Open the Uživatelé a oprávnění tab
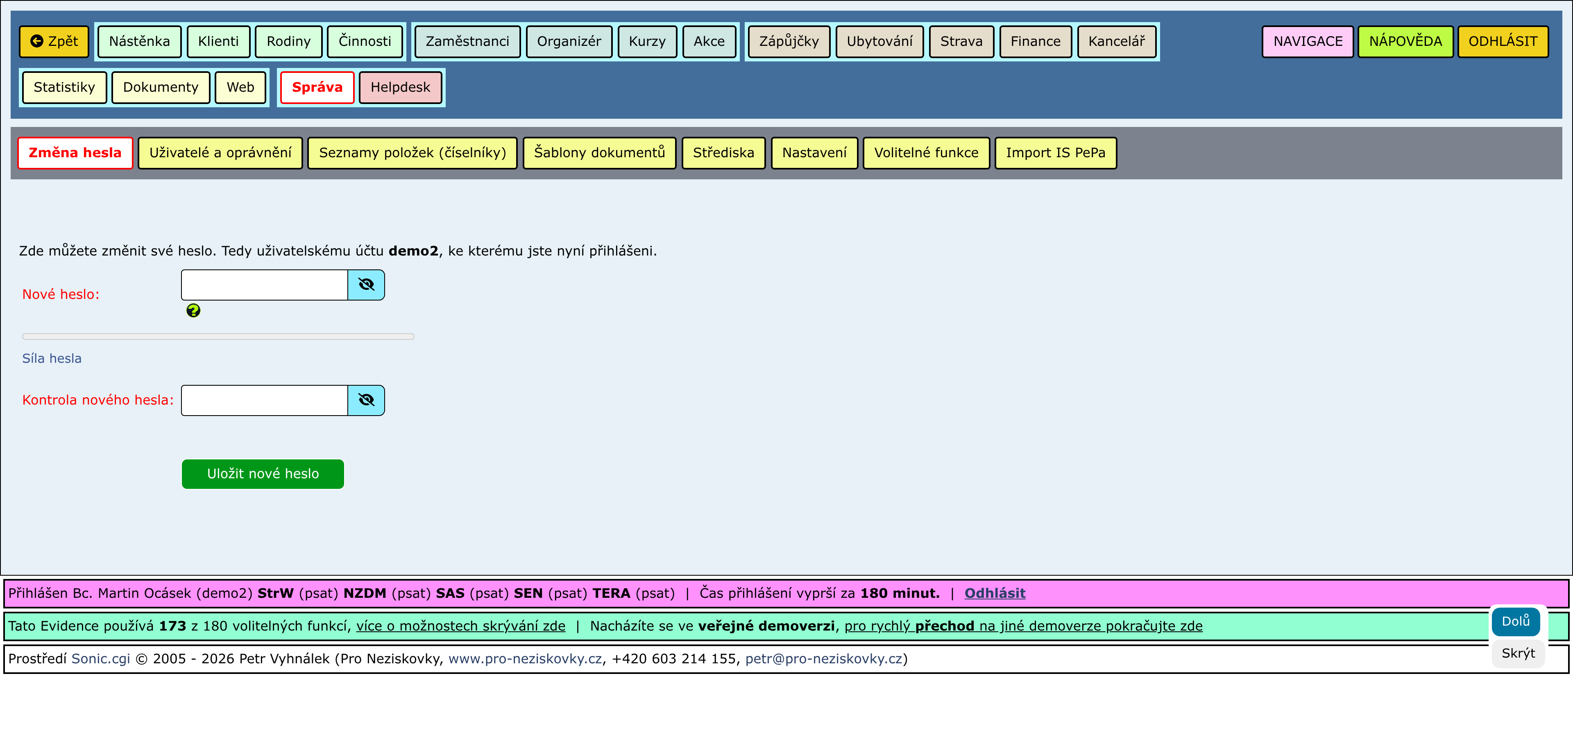Image resolution: width=1573 pixels, height=737 pixels. [220, 153]
